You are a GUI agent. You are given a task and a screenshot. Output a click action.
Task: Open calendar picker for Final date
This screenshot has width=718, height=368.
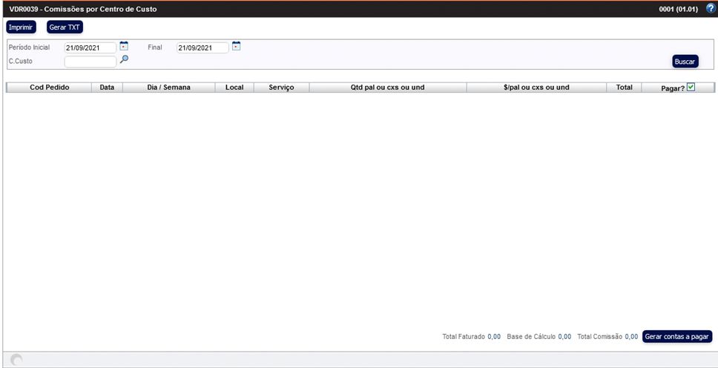[x=236, y=47]
